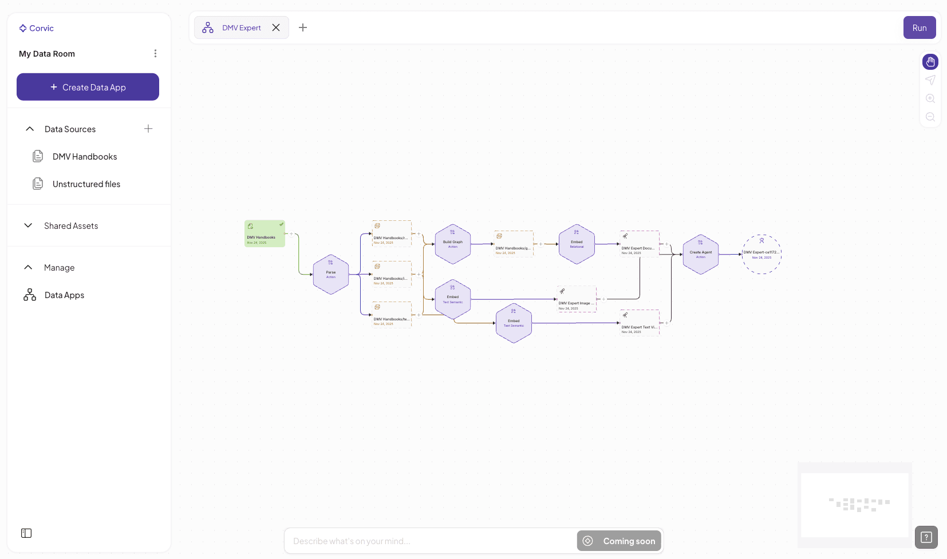Screen dimensions: 947x559
Task: Select the pointer navigation tool
Action: 930,80
